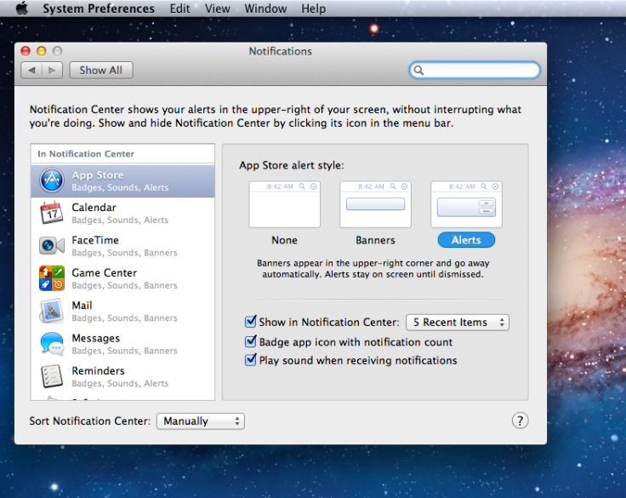This screenshot has width=626, height=498.
Task: Select the Banners alert style label
Action: [375, 240]
